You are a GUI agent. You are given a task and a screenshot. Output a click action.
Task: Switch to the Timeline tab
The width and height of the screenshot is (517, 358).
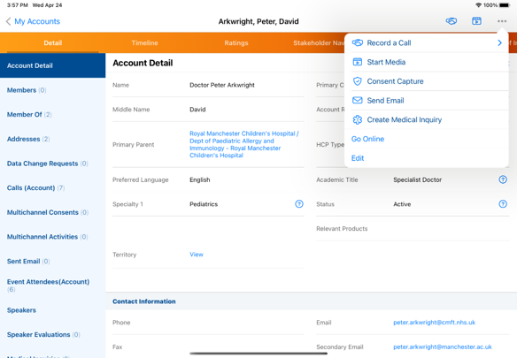pyautogui.click(x=144, y=42)
